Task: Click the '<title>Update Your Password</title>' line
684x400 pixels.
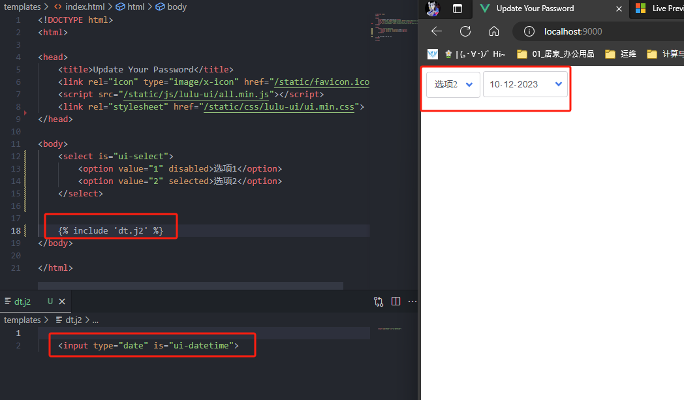Action: (146, 70)
